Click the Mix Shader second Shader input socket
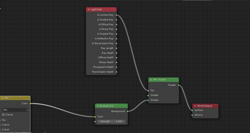Screen dimensions: 250x133 pyautogui.click(x=148, y=100)
